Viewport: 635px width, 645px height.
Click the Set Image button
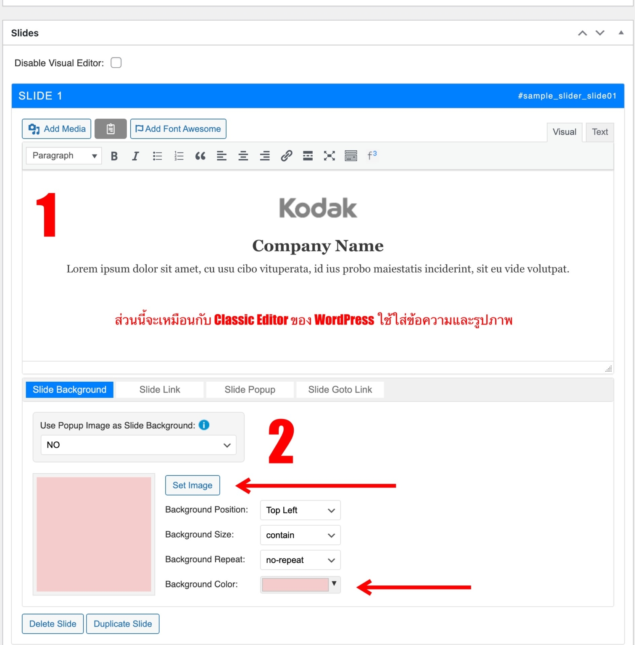pyautogui.click(x=192, y=485)
